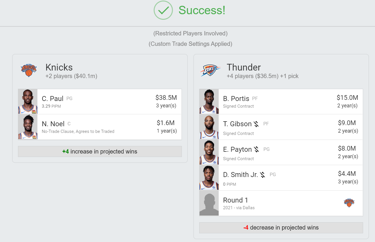Click the Thunder team heading
375x242 pixels.
(x=244, y=67)
